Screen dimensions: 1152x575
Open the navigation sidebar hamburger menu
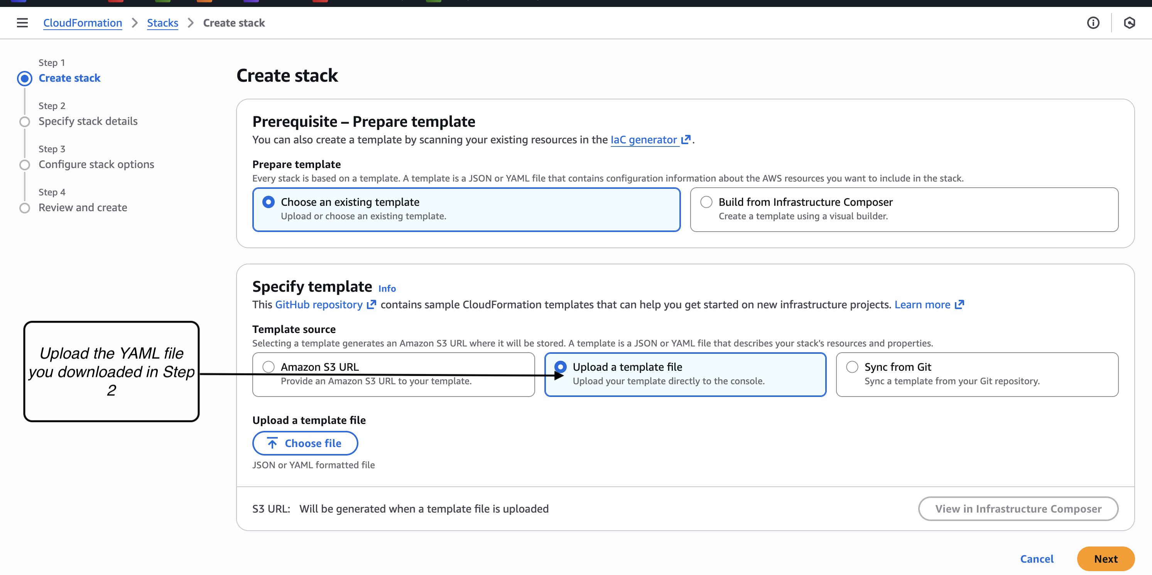22,23
